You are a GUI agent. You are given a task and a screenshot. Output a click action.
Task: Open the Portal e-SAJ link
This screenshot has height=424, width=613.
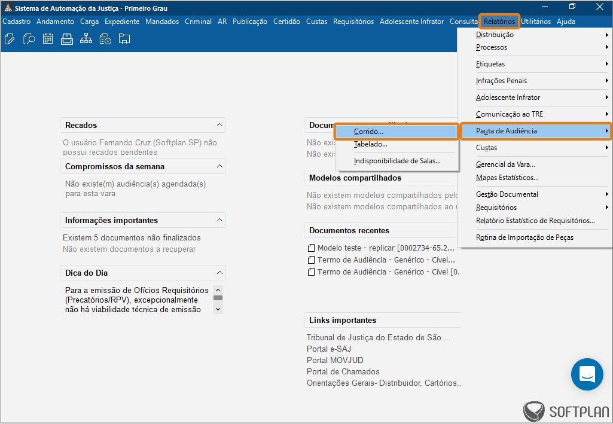click(329, 349)
